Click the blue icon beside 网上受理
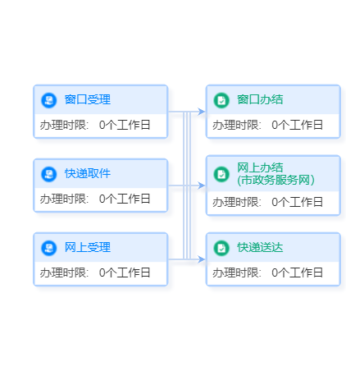This screenshot has height=371, width=346. click(x=49, y=248)
